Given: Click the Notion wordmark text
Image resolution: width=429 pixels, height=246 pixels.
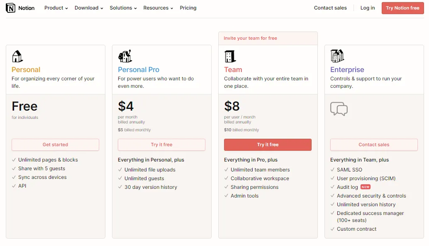Looking at the screenshot, I should pyautogui.click(x=26, y=8).
